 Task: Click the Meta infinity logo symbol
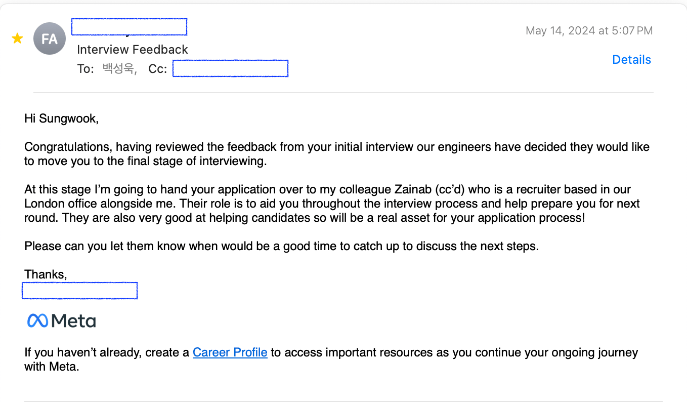click(37, 320)
